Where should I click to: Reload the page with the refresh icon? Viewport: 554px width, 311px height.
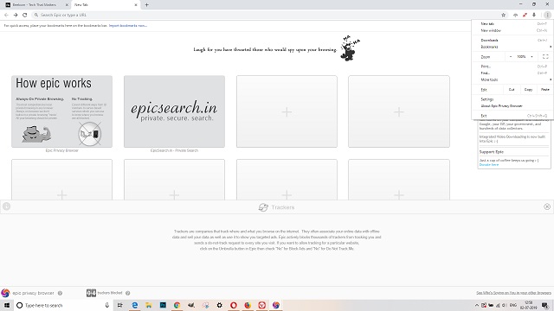(x=25, y=15)
